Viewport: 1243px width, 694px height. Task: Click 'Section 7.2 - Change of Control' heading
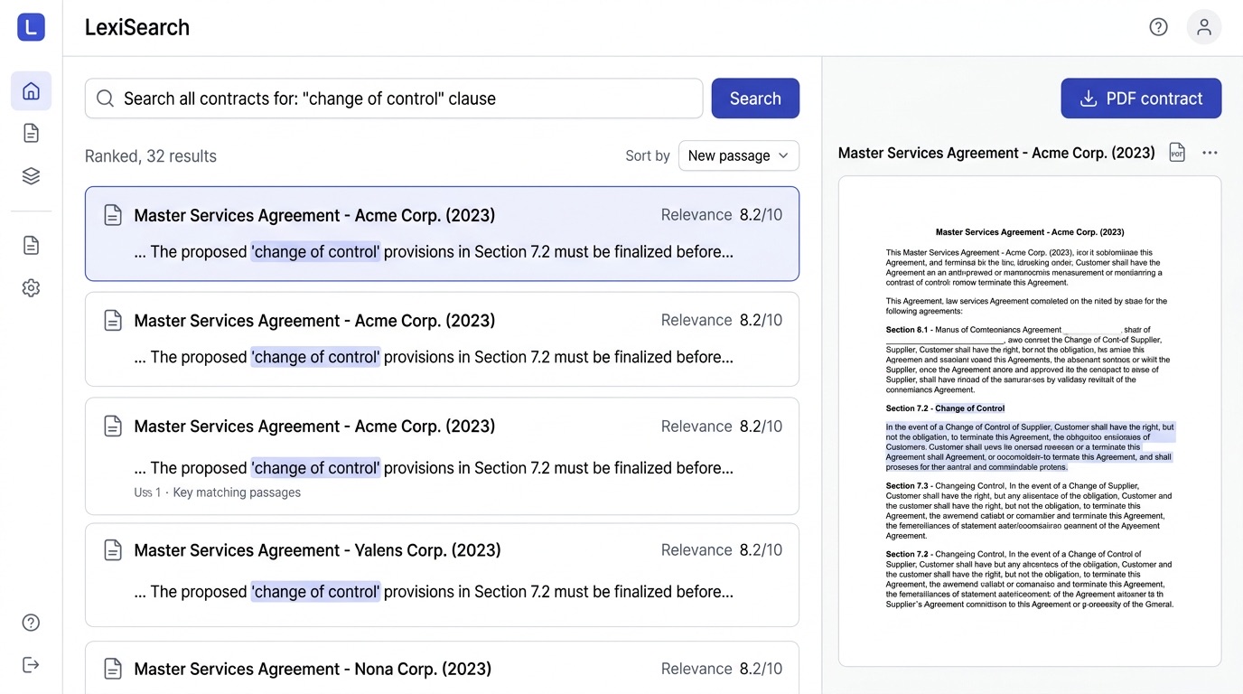945,408
